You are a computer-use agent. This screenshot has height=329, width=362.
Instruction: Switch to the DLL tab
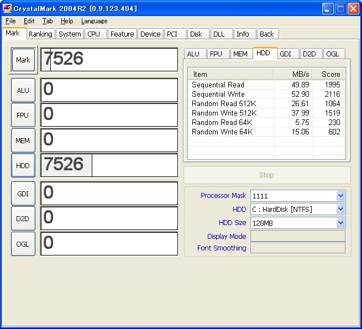click(222, 34)
